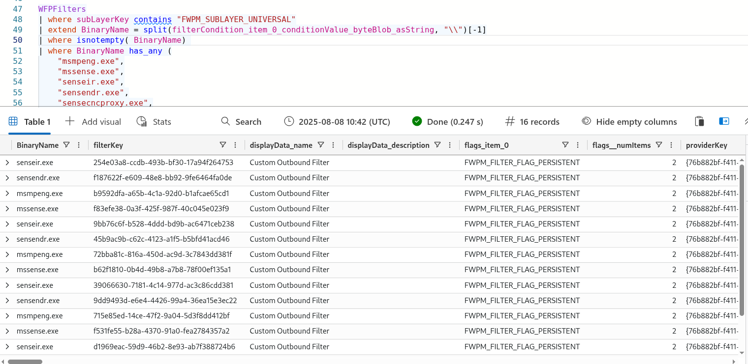Open the displayData_description column options menu
The height and width of the screenshot is (364, 748).
(x=450, y=145)
